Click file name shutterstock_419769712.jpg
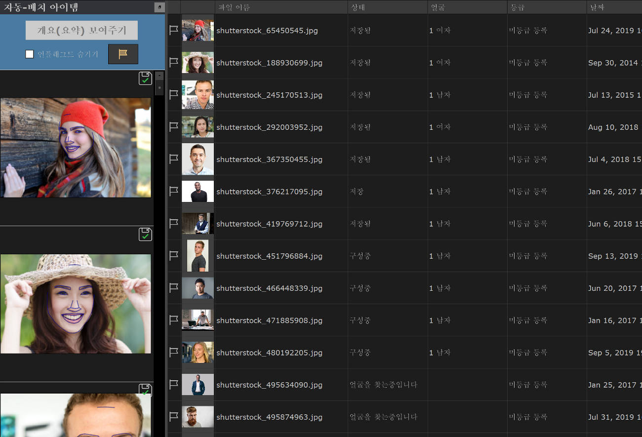Image resolution: width=642 pixels, height=437 pixels. 269,224
